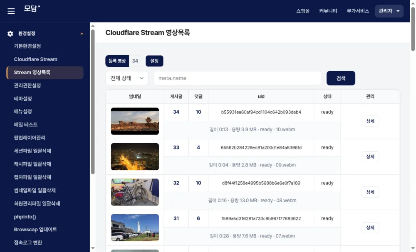Open 팝업레이어관리 in the sidebar

click(30, 138)
